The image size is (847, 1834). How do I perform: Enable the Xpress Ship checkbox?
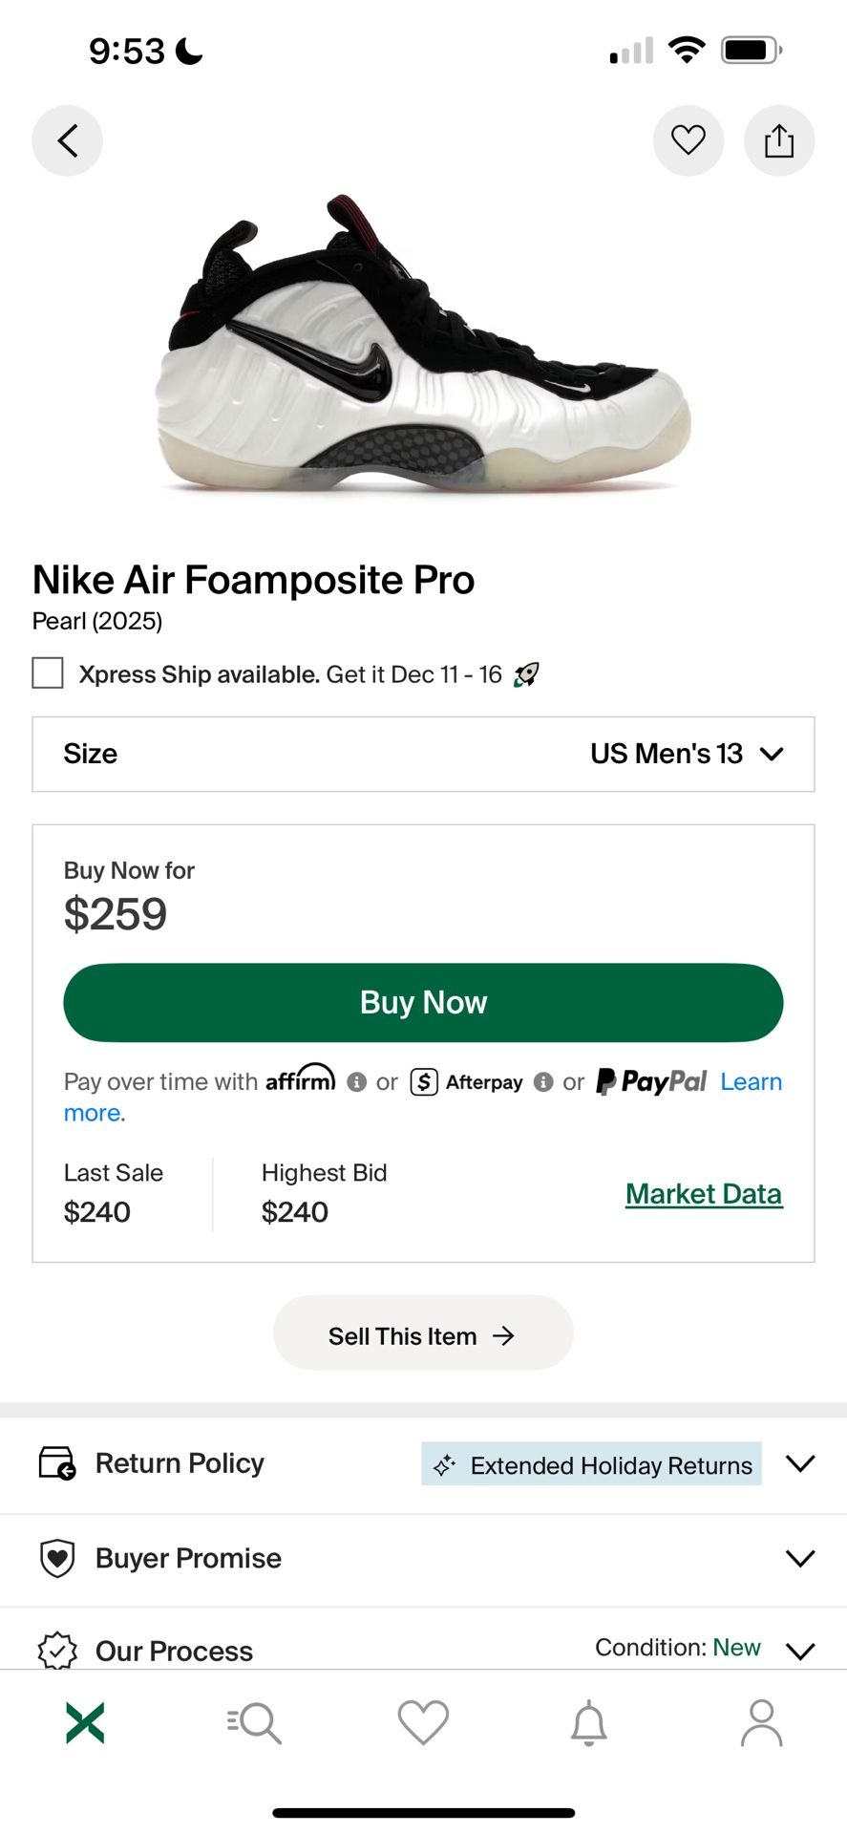coord(48,673)
